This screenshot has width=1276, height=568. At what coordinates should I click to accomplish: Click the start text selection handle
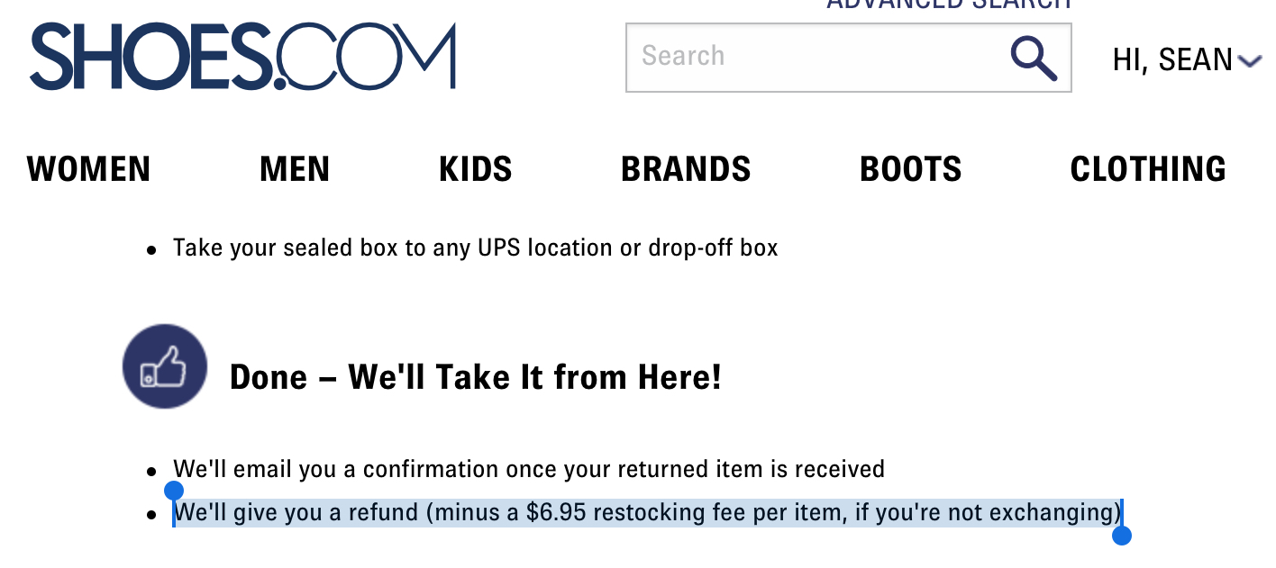174,491
